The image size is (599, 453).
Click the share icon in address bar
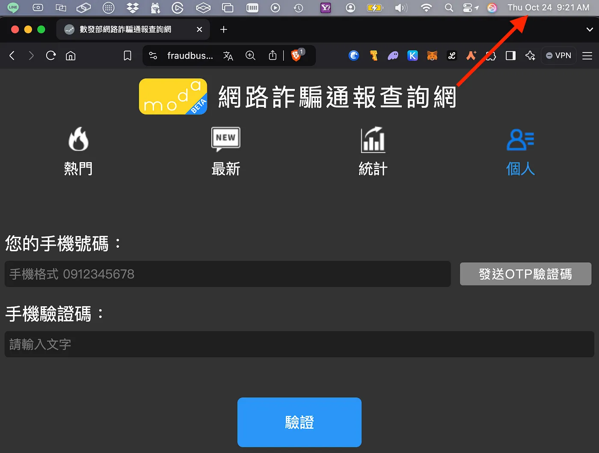[273, 56]
